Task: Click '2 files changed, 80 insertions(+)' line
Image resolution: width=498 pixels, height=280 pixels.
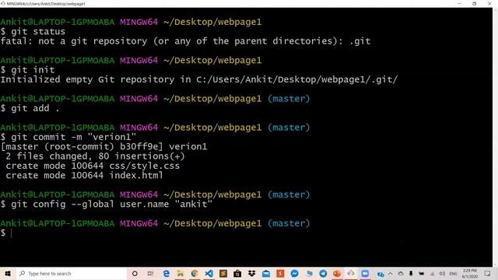Action: [95, 156]
